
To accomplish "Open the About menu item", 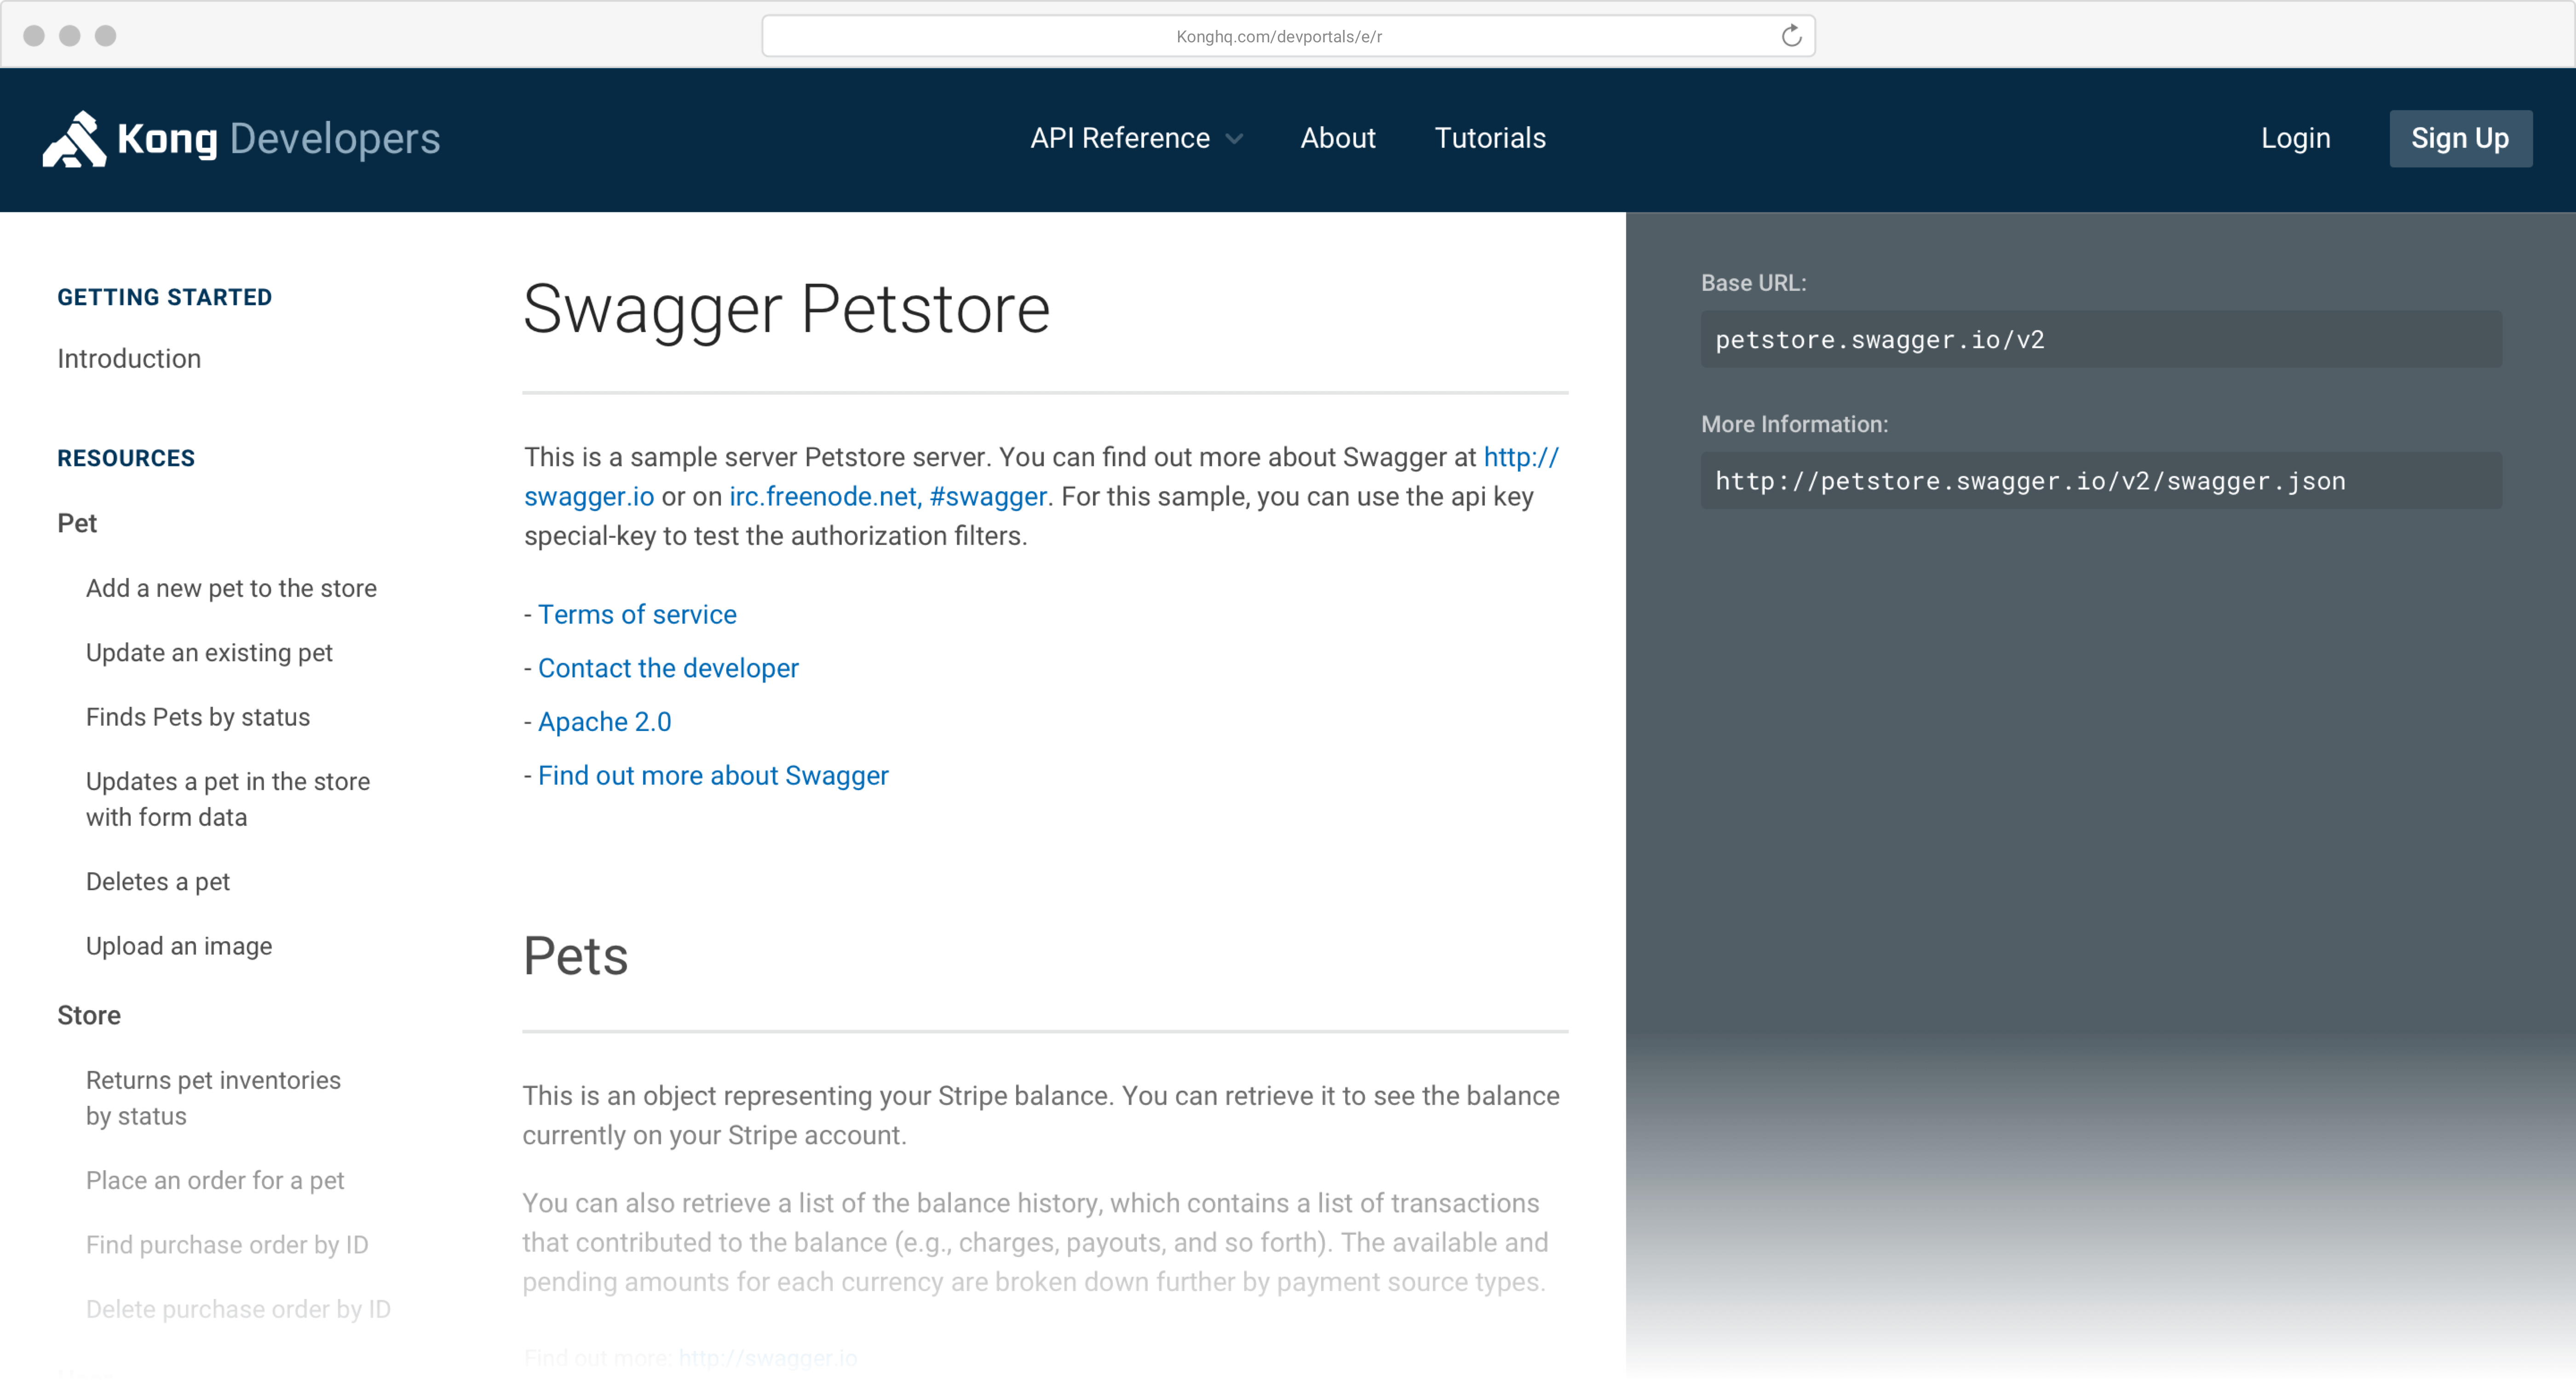I will coord(1337,138).
